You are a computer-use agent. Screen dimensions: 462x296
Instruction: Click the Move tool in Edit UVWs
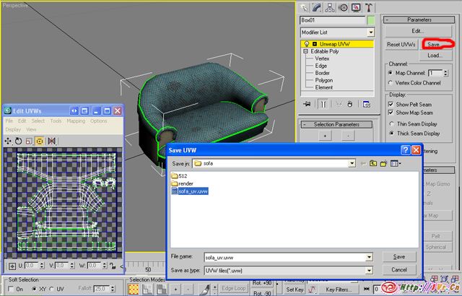[8, 141]
